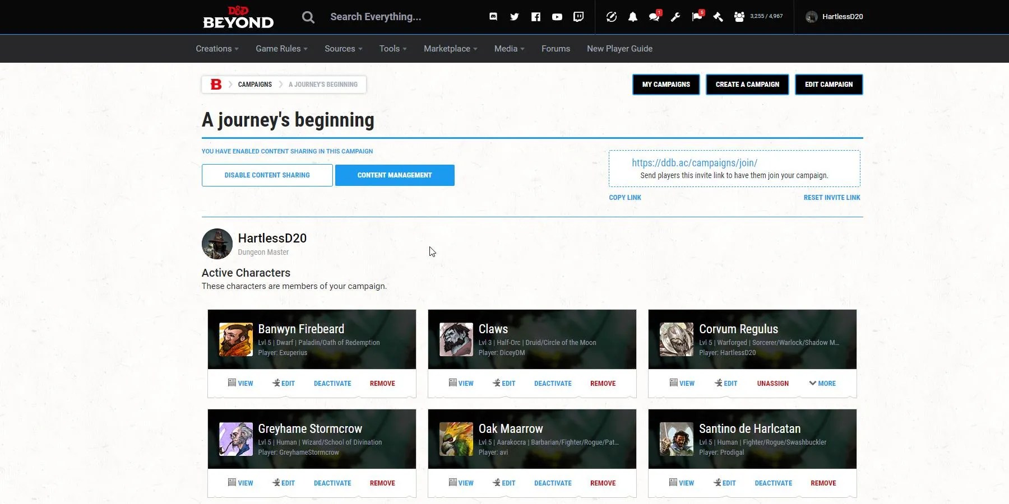Click Corvum Regulus's portrait
This screenshot has height=504, width=1009.
pyautogui.click(x=677, y=339)
